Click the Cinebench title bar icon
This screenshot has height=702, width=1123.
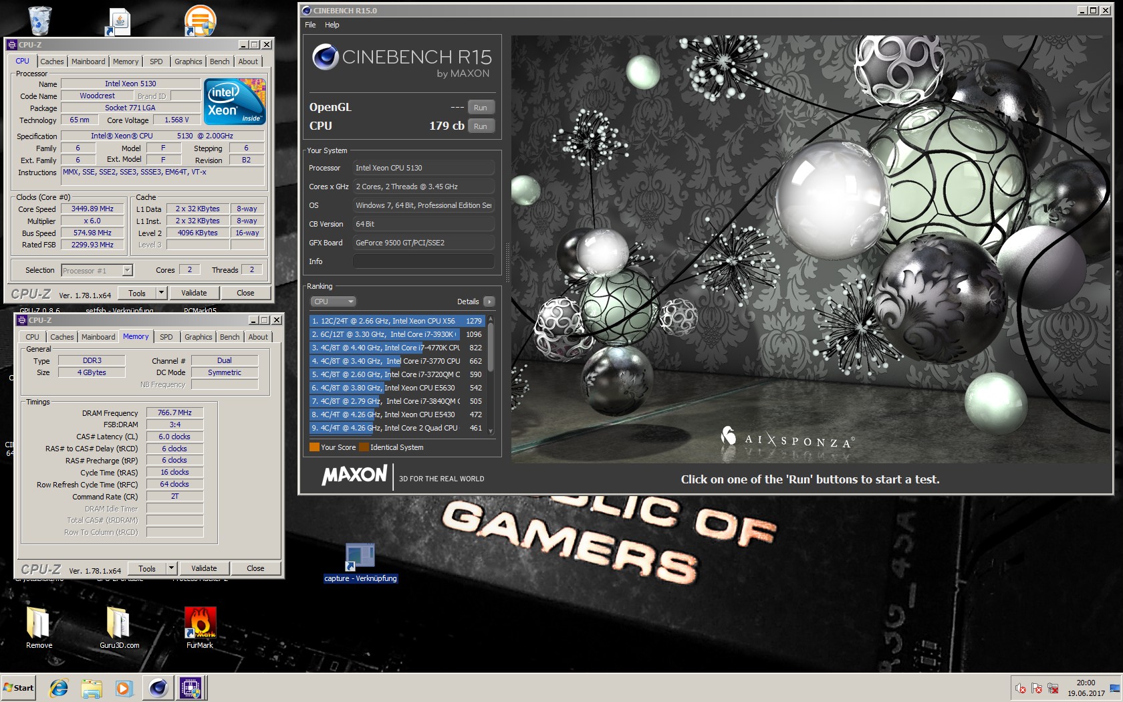307,11
